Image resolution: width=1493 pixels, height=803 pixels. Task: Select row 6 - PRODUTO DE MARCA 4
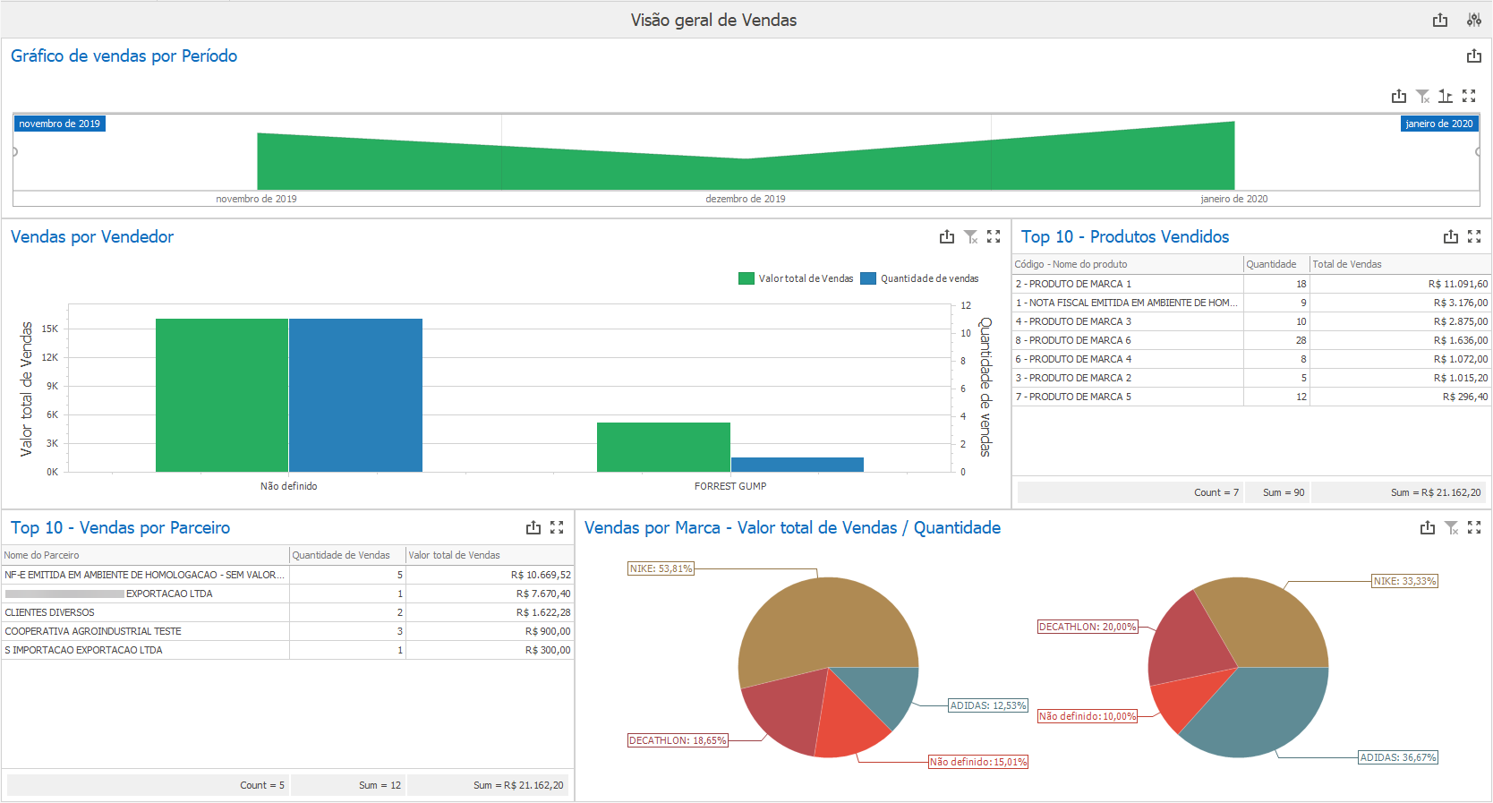point(1251,359)
